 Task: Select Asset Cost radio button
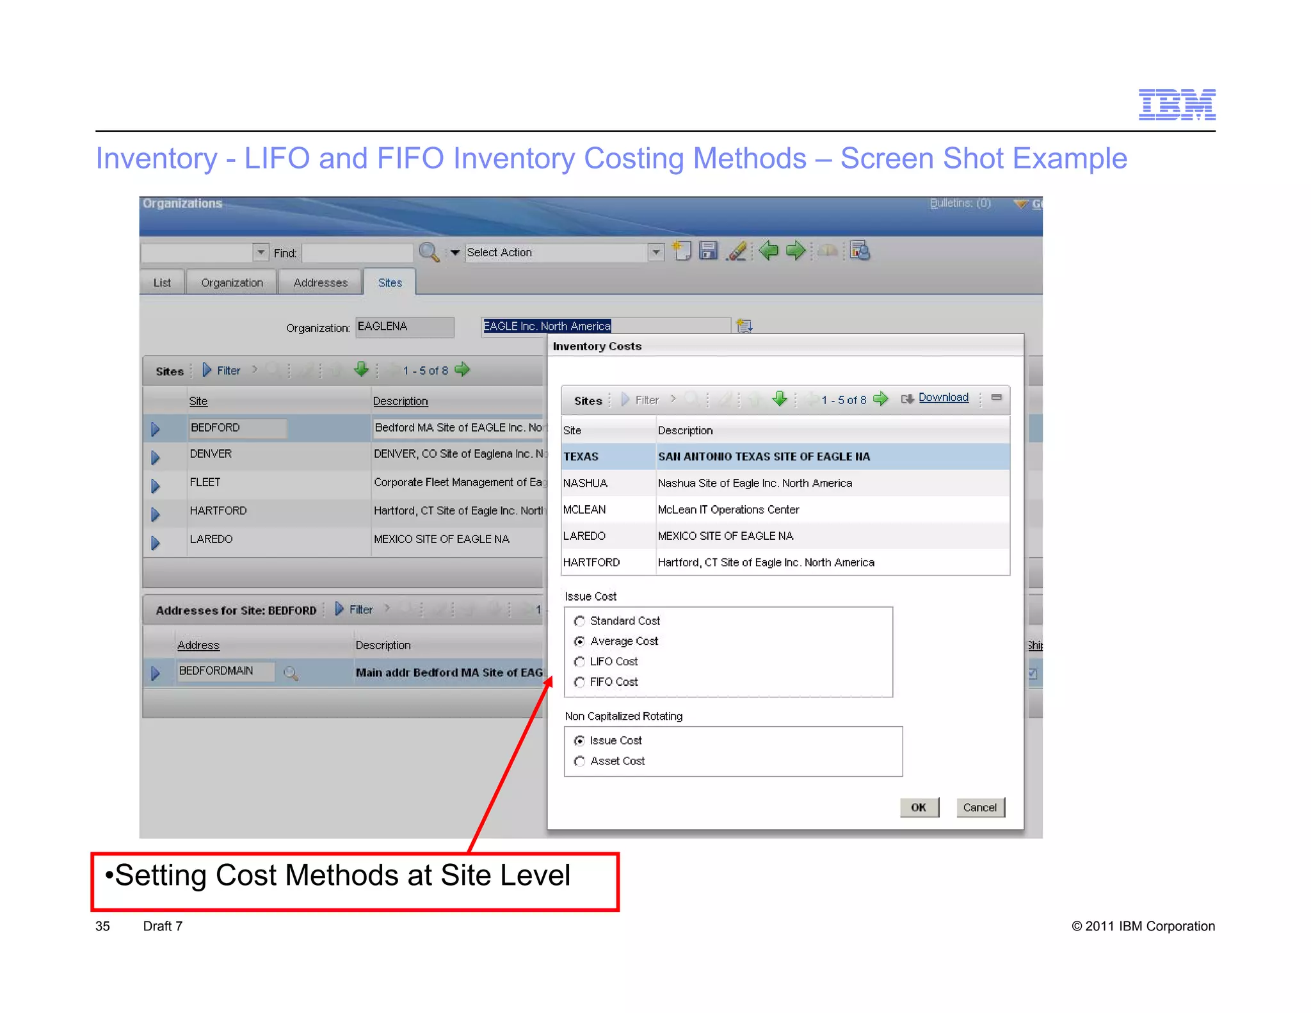pyautogui.click(x=579, y=761)
